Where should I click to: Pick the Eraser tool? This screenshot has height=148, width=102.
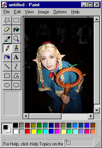coord(7,30)
